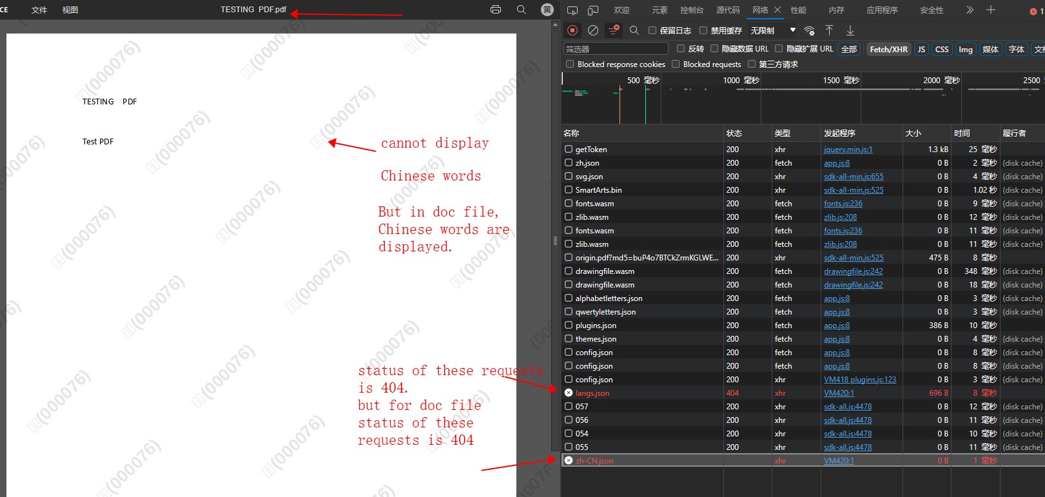1045x497 pixels.
Task: Open the search icon in PDF viewer header
Action: point(522,10)
